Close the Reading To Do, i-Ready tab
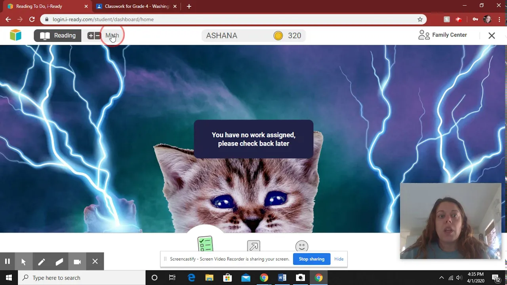This screenshot has height=285, width=507. click(x=86, y=6)
